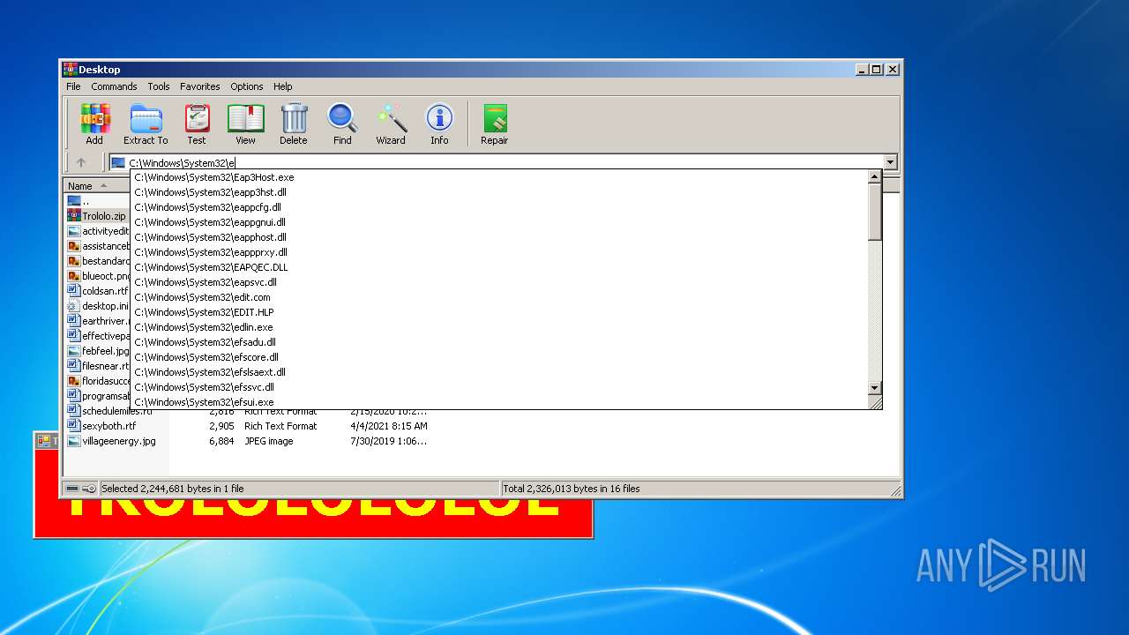Image resolution: width=1129 pixels, height=635 pixels.
Task: Click the Add archive icon
Action: tap(94, 123)
